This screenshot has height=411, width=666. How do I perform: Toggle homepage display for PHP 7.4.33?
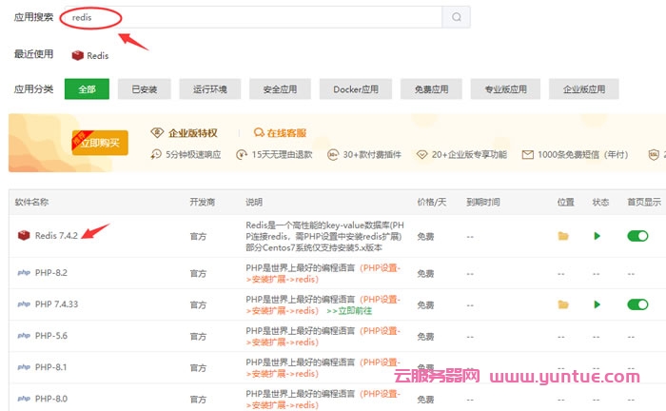[x=637, y=304]
